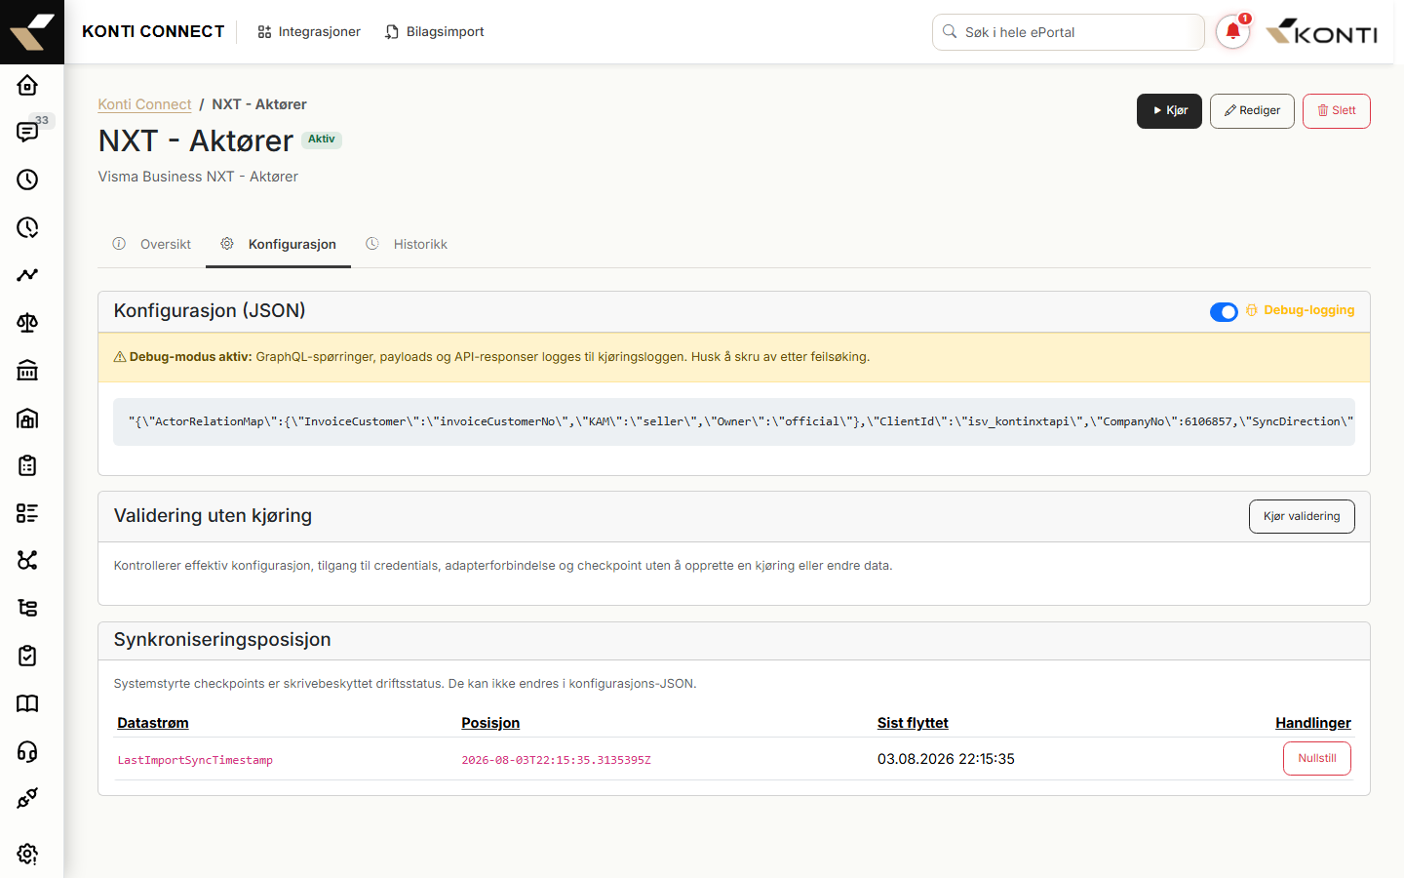This screenshot has height=878, width=1404.
Task: Click the JSON configuration code box
Action: coord(734,421)
